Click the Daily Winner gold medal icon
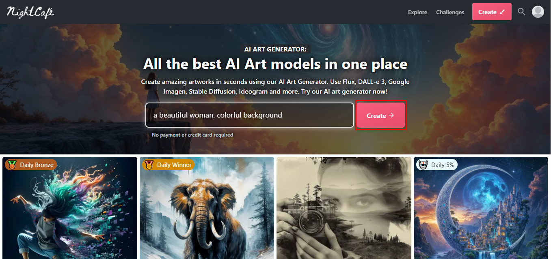Image resolution: width=551 pixels, height=259 pixels. [x=149, y=165]
